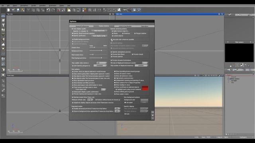Select the infinite plane tool icon
255x143 pixels.
click(x=3, y=20)
